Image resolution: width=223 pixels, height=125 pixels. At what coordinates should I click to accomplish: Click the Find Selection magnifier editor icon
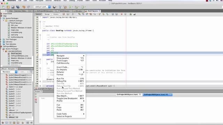[x=79, y=14]
